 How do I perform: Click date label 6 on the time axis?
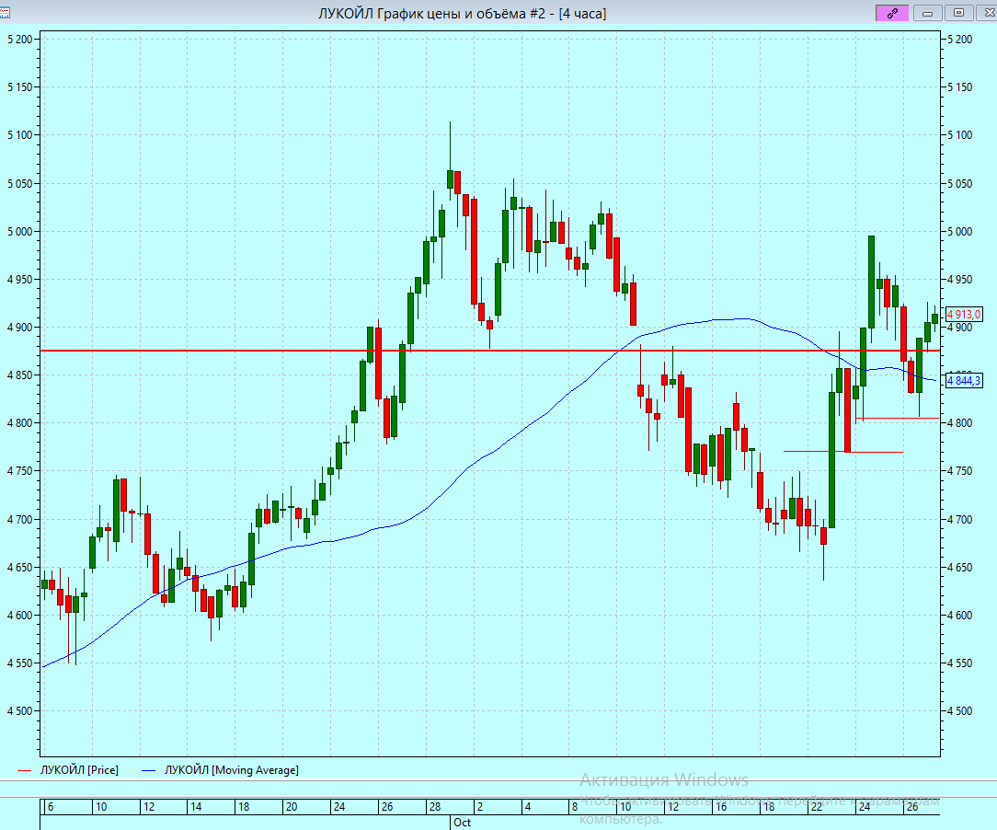click(51, 806)
